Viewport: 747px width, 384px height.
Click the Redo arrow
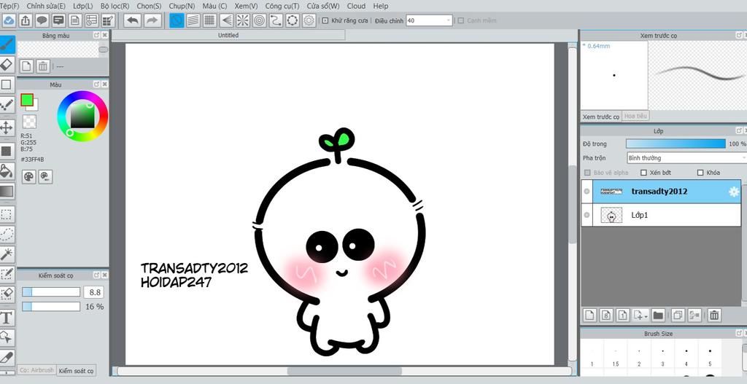(x=152, y=20)
